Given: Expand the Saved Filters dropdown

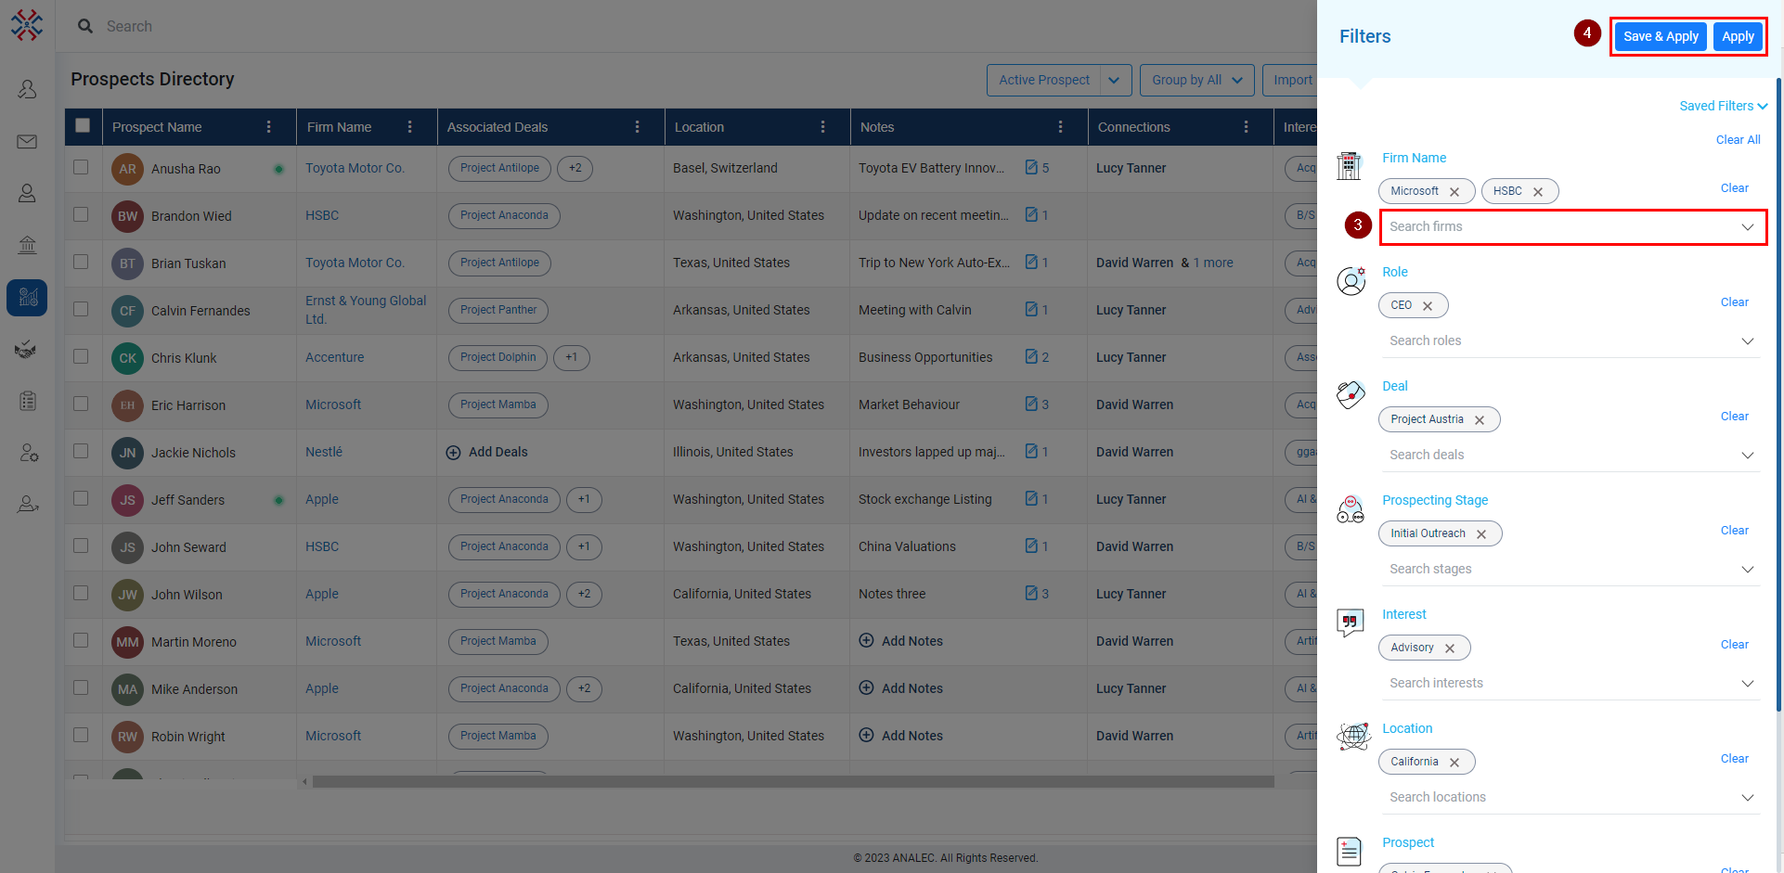Looking at the screenshot, I should [1723, 106].
